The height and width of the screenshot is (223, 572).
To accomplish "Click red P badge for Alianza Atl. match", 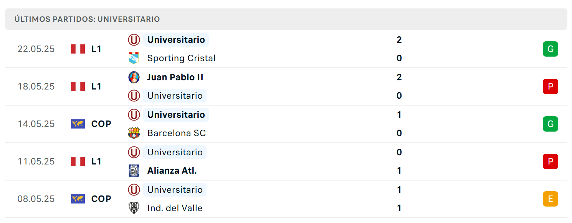I will tap(550, 161).
